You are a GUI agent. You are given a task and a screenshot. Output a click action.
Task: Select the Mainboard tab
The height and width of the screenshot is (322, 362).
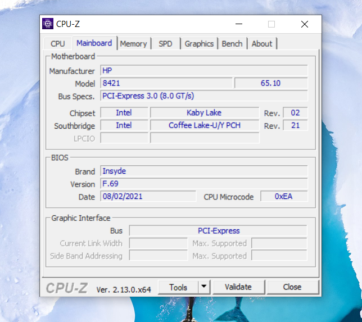(x=94, y=43)
